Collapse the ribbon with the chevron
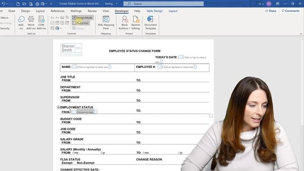This screenshot has width=304, height=171. coord(301,34)
